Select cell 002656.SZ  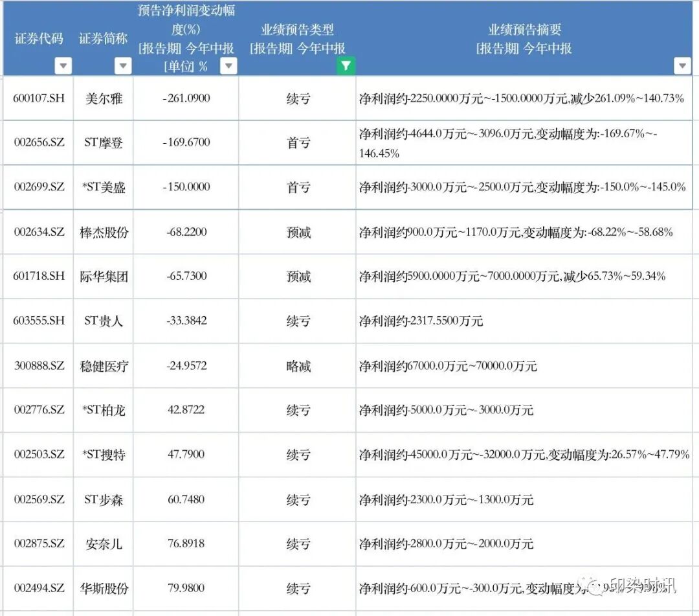[38, 143]
